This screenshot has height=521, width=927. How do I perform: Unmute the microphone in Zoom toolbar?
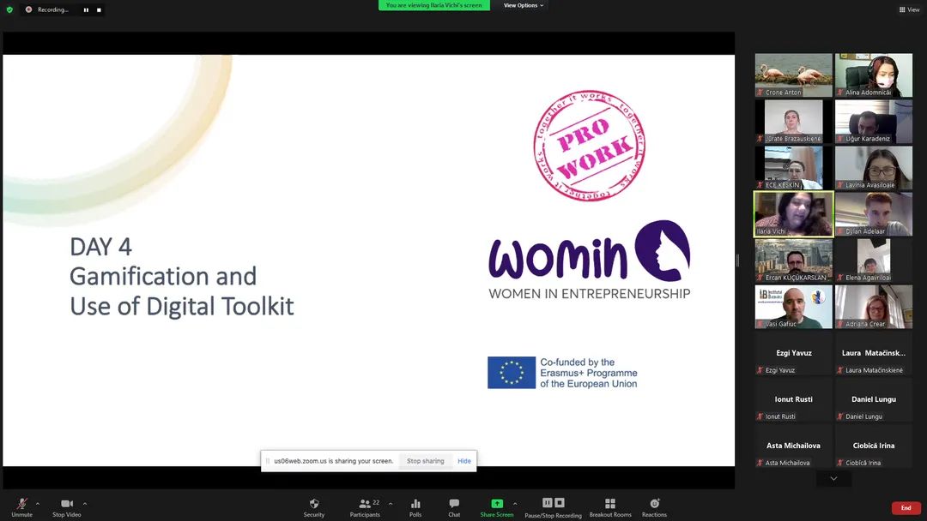(x=21, y=506)
